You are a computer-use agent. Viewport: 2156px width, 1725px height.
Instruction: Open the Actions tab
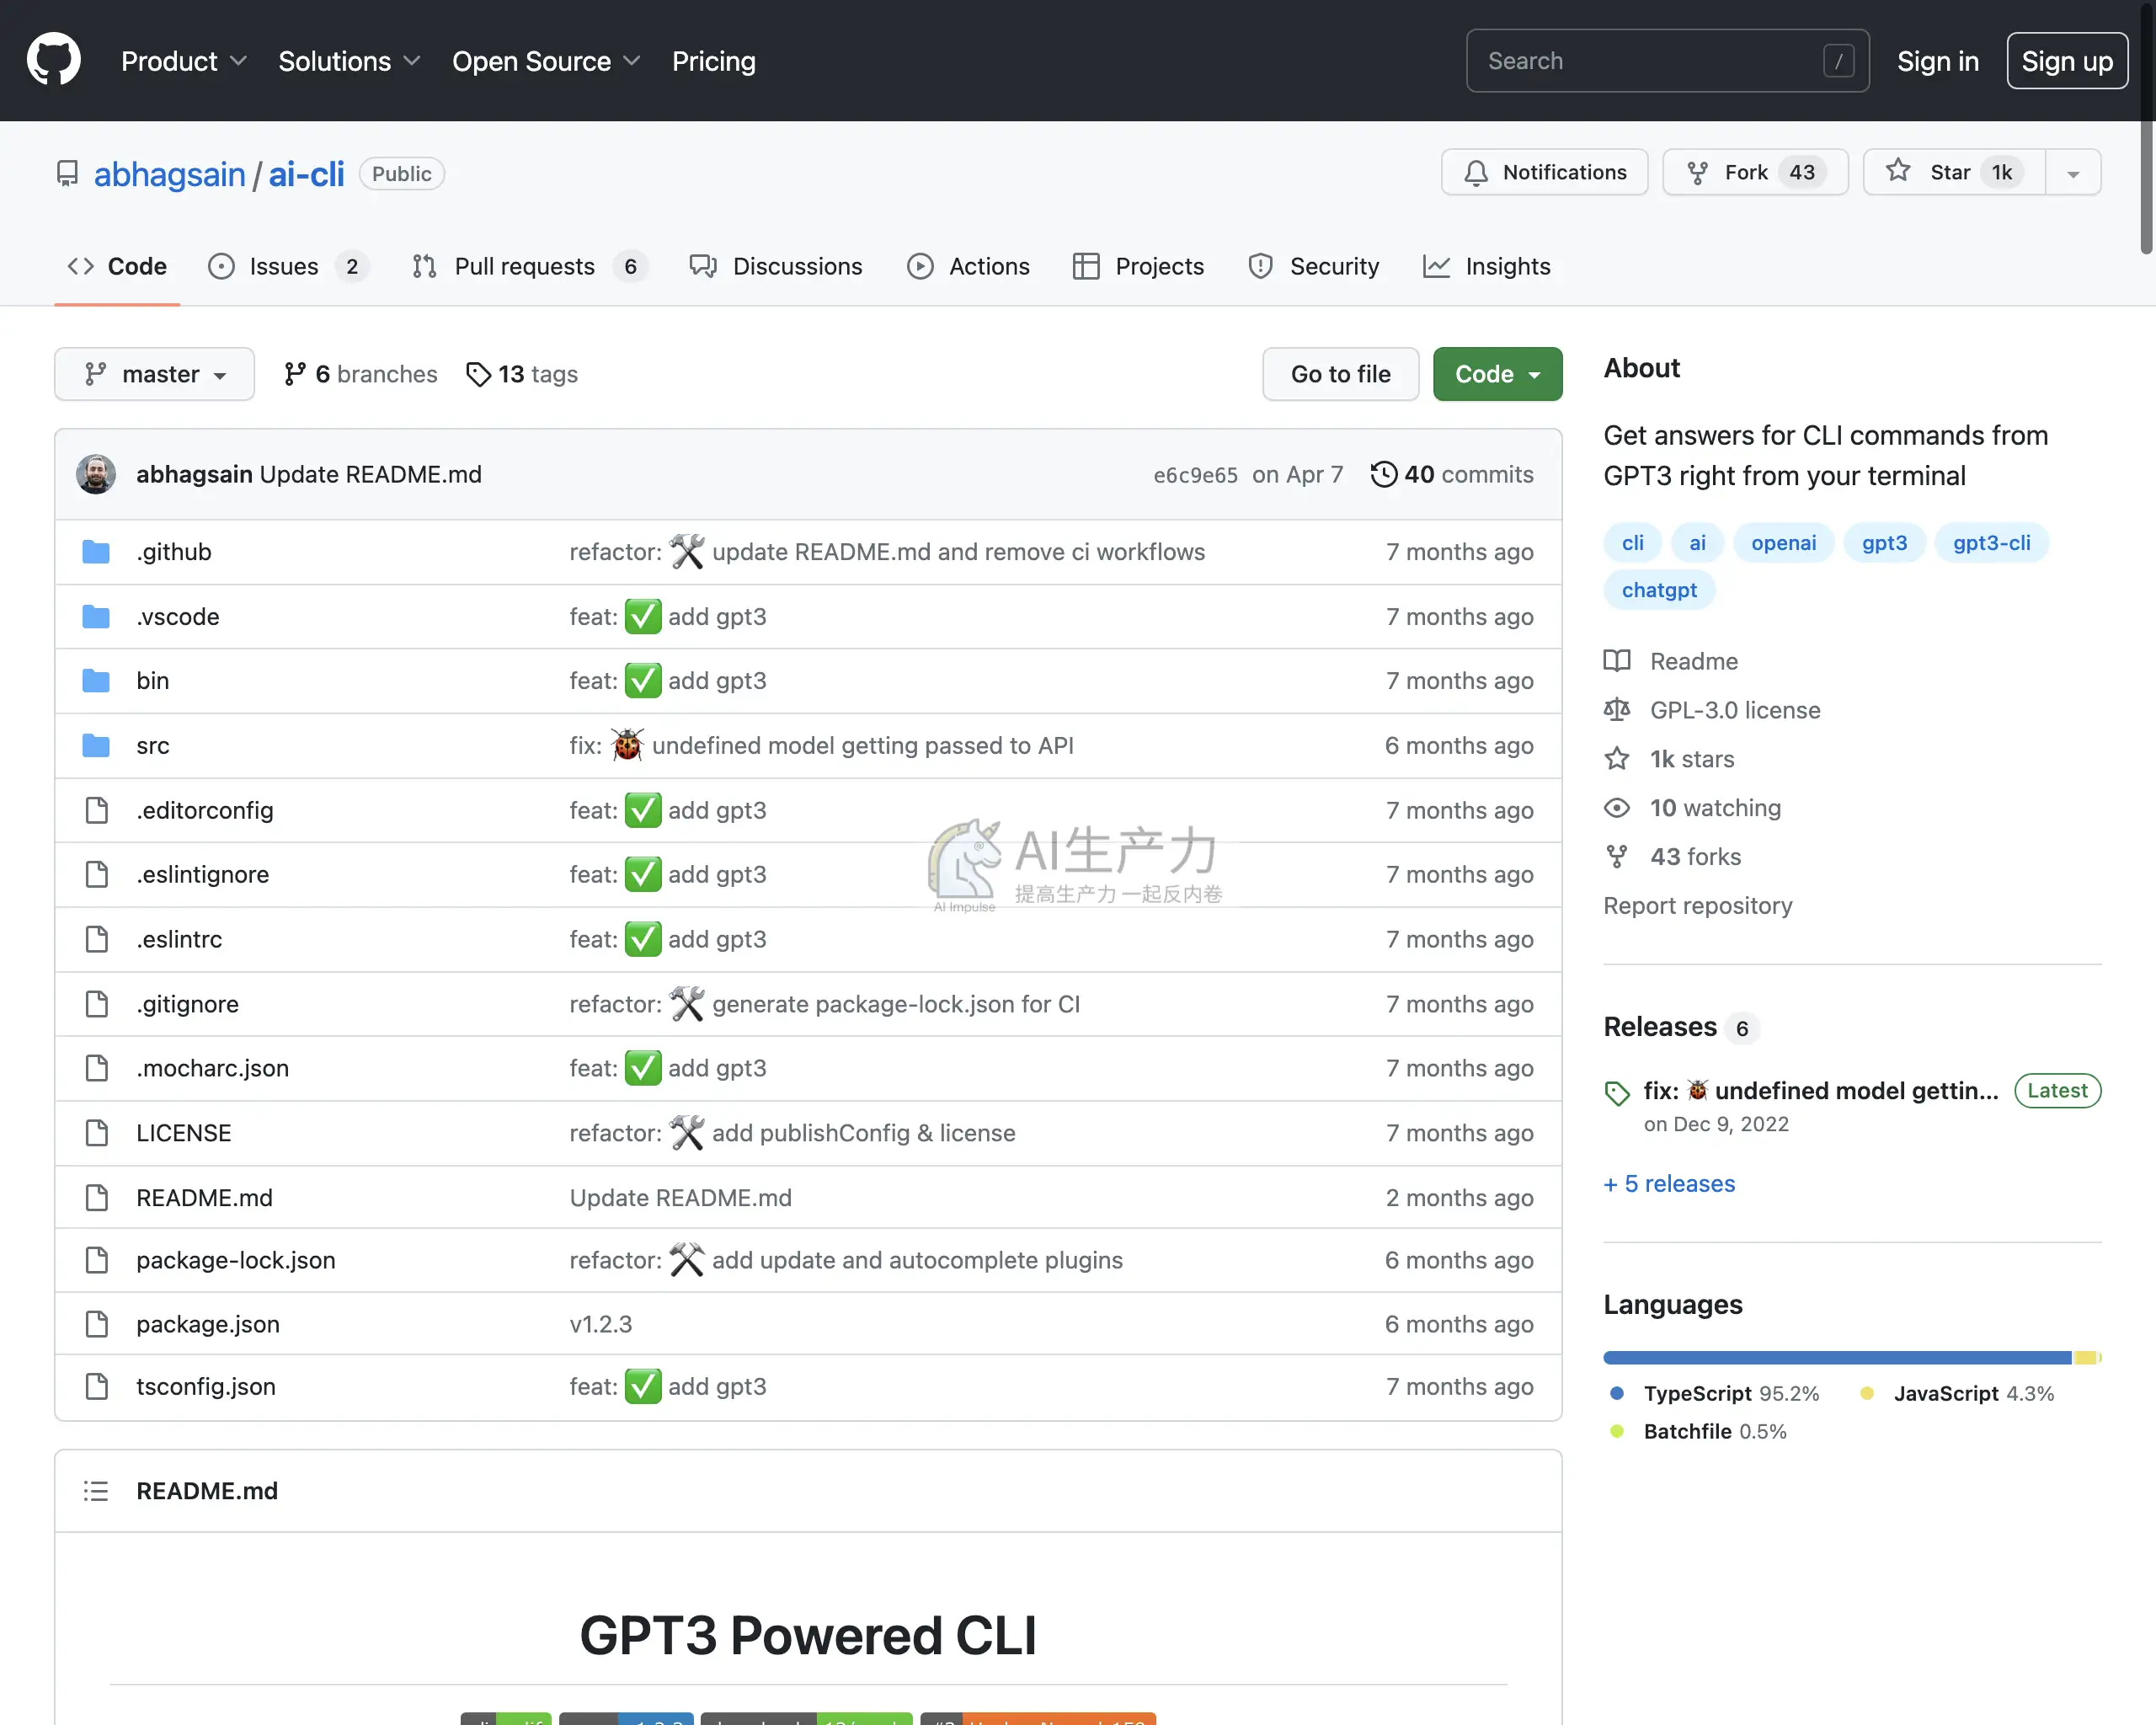pyautogui.click(x=968, y=267)
